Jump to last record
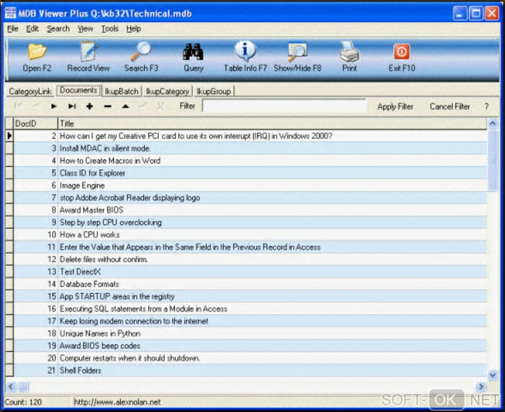The width and height of the screenshot is (505, 412). (x=72, y=106)
